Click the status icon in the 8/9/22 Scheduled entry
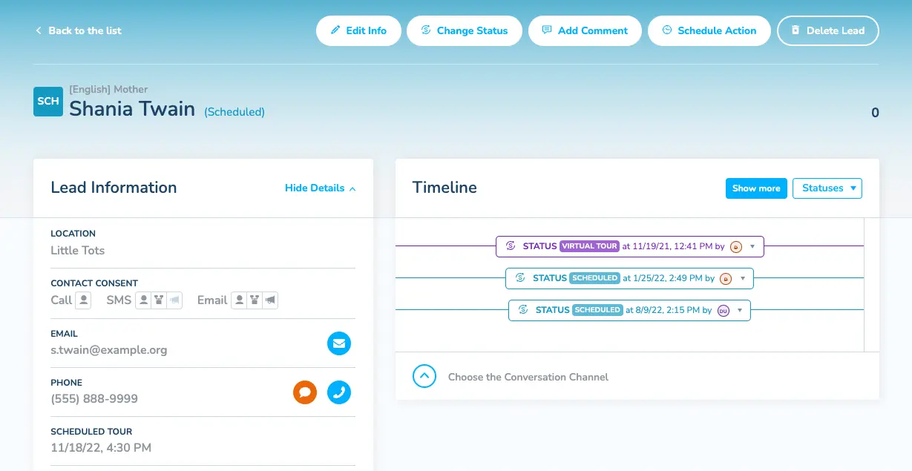The width and height of the screenshot is (912, 471). pos(523,310)
